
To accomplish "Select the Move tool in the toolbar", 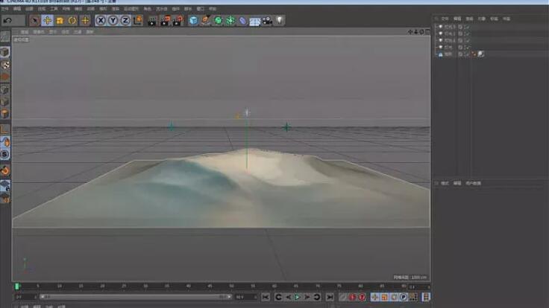I will point(48,20).
